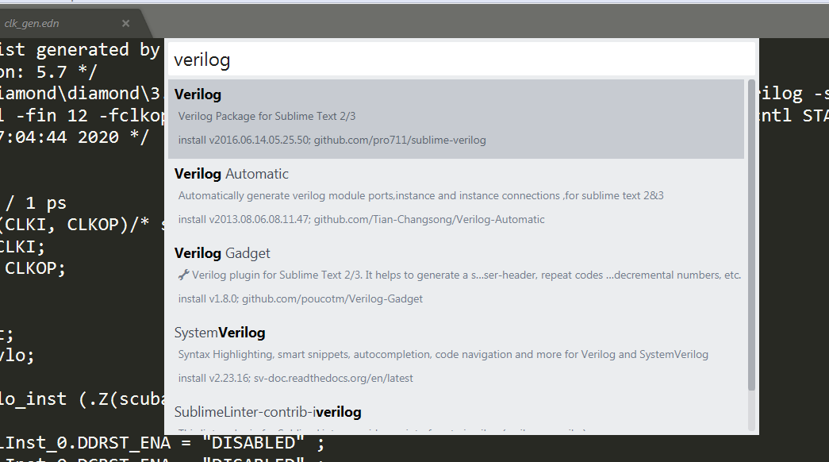Click the wrench icon in Verilog Gadget description
Viewport: 829px width, 462px height.
point(183,275)
